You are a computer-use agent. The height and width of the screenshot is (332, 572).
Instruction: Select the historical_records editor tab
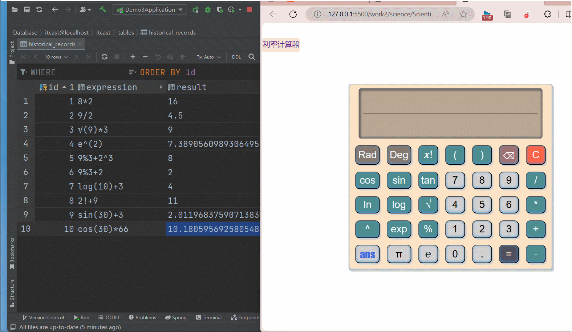[52, 44]
